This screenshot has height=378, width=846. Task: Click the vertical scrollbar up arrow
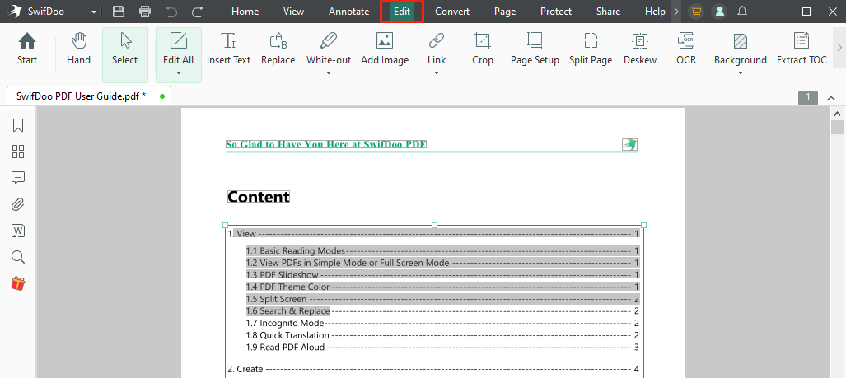click(x=838, y=114)
